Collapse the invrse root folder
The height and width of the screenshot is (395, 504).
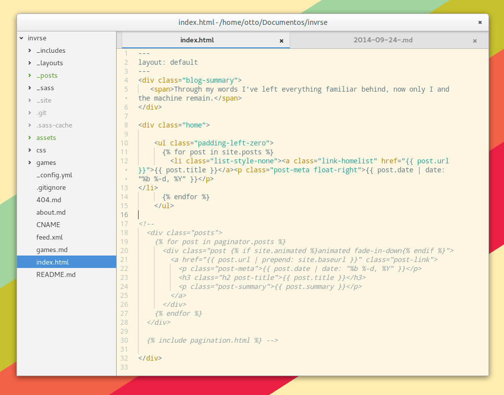click(x=21, y=38)
